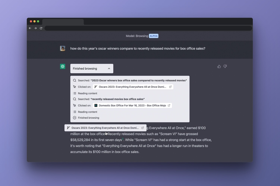Click the thumbs down feedback icon
This screenshot has width=280, height=186.
click(225, 67)
